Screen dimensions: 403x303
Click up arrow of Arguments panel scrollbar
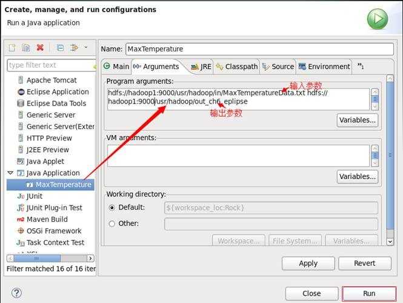(390, 78)
